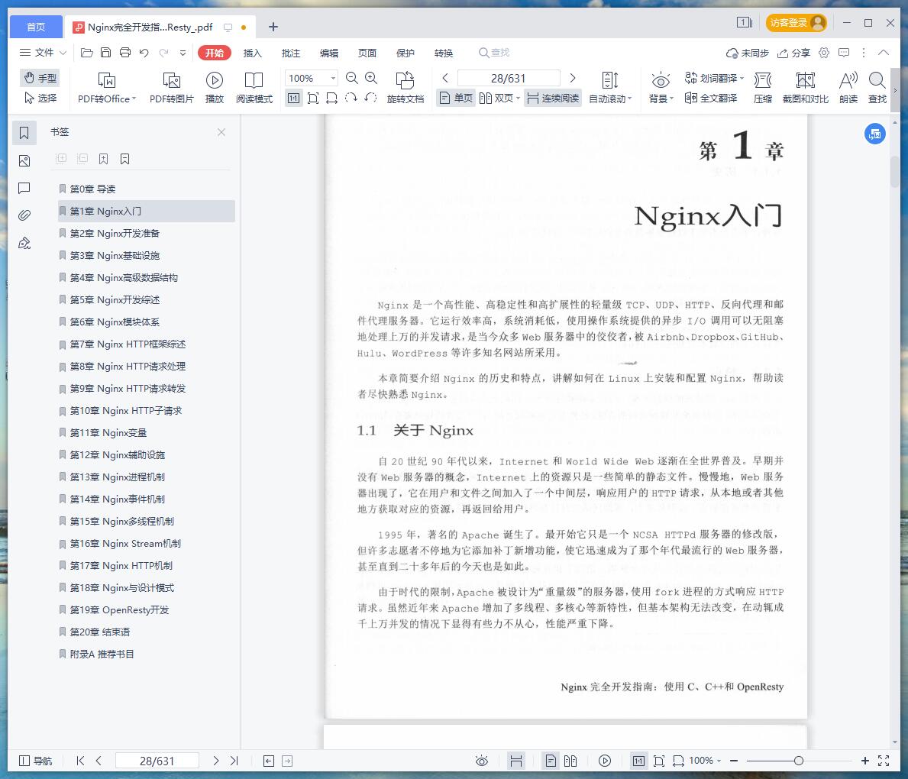Print the PDF document
Image resolution: width=908 pixels, height=779 pixels.
tap(125, 53)
